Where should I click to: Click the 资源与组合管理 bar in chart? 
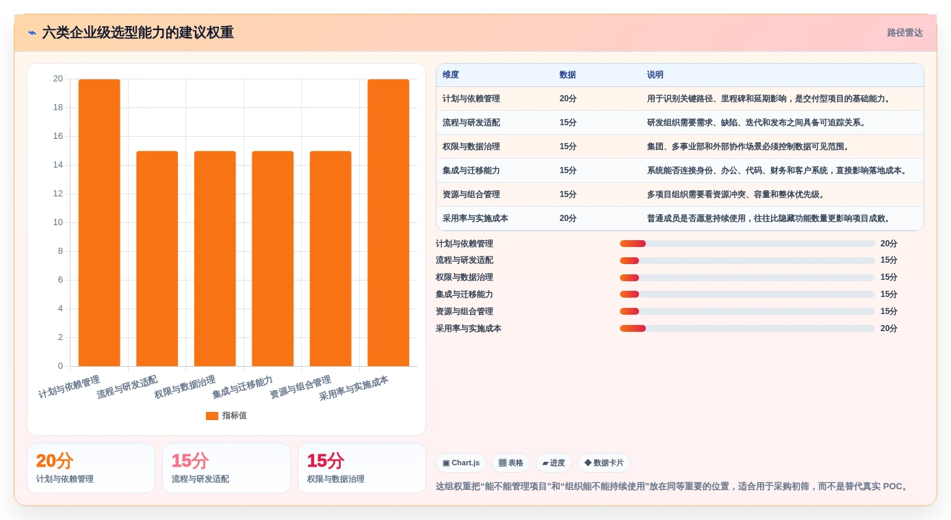point(330,259)
